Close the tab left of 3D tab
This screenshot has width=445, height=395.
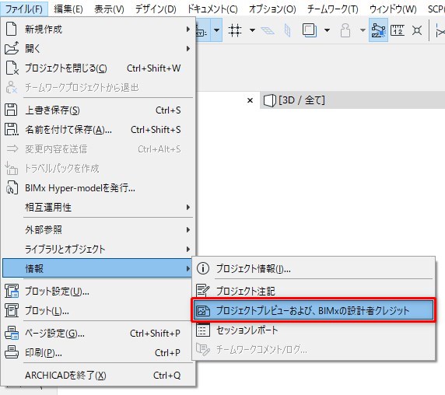(x=250, y=100)
